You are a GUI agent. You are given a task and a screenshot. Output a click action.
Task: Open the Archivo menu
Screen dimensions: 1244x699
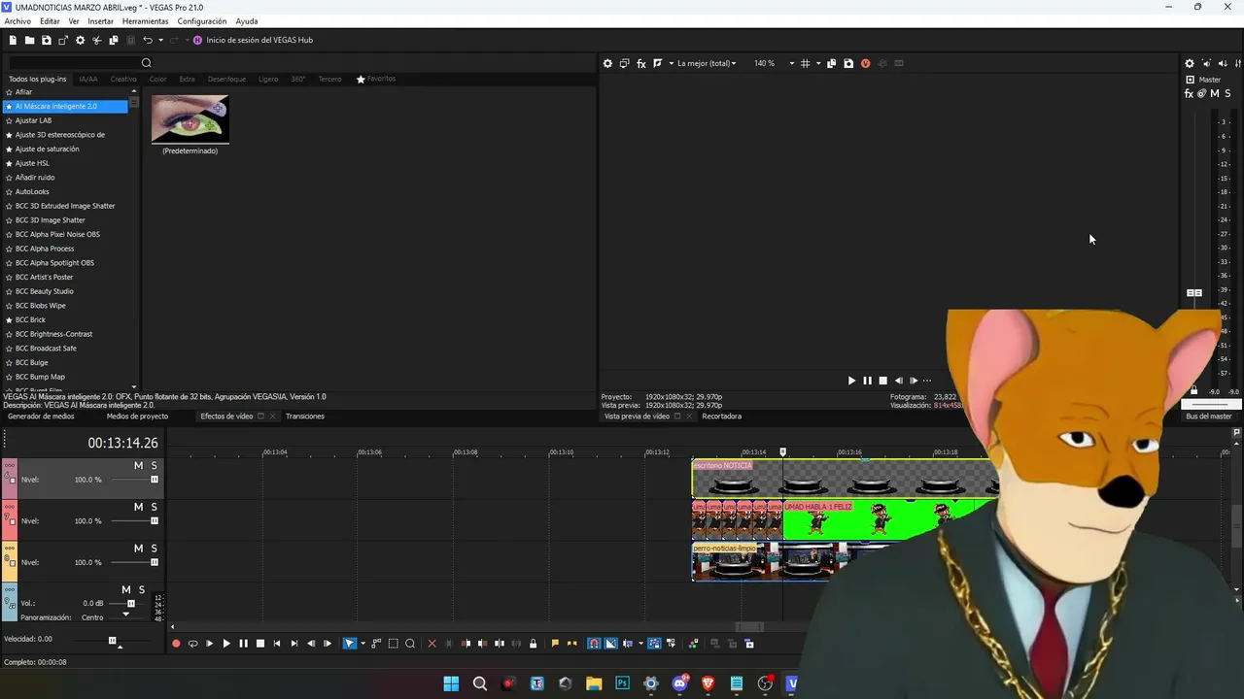click(17, 21)
